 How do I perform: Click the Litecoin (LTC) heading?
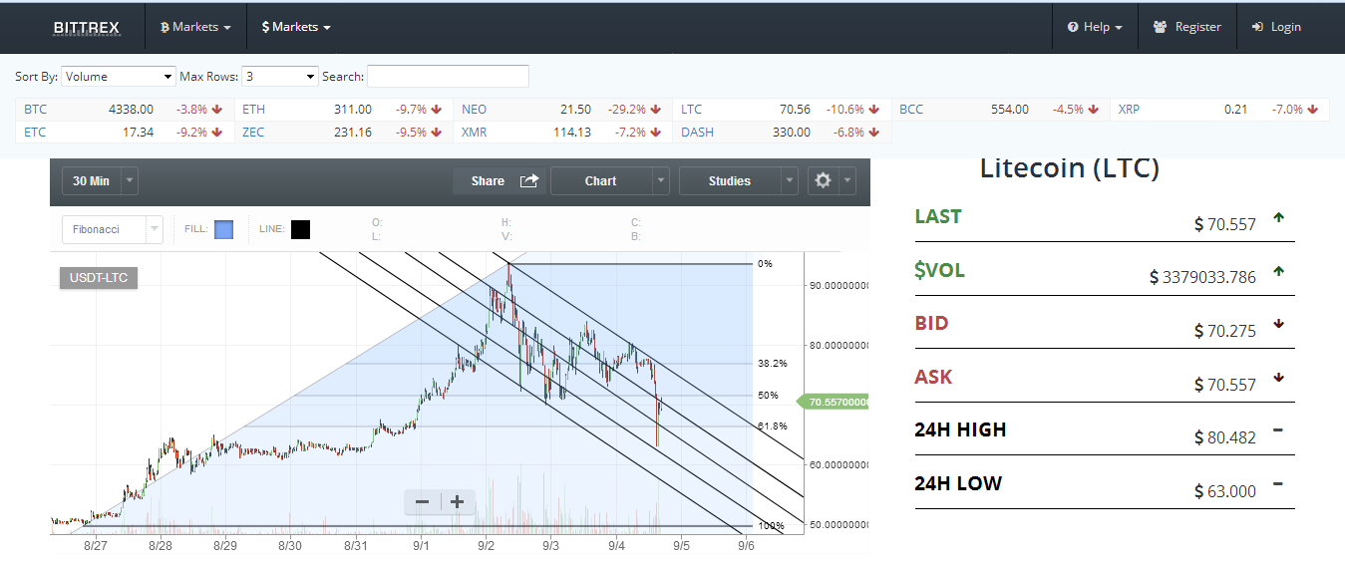(x=1070, y=168)
